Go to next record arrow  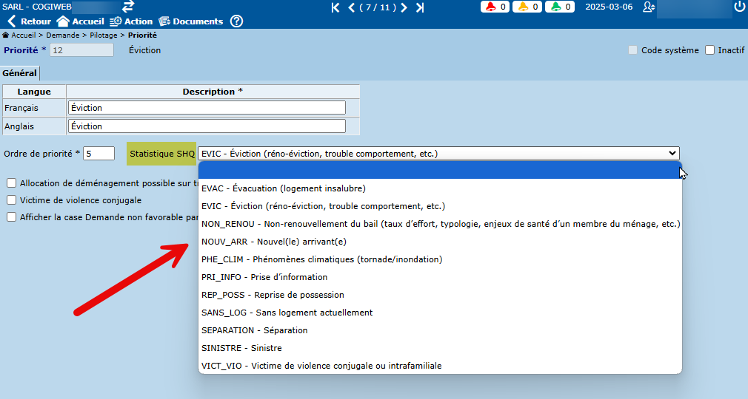click(x=404, y=7)
